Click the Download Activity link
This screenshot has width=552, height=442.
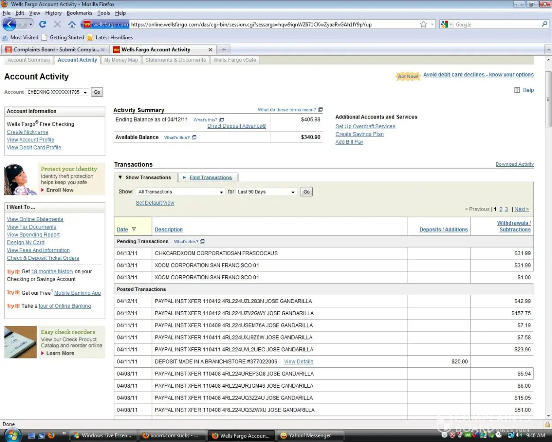point(514,164)
